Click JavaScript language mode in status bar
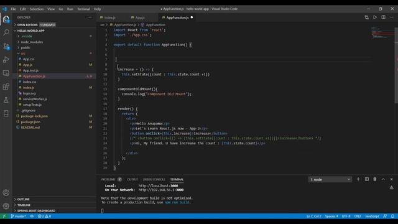Viewport: 398px width, 224px height. coord(372,216)
